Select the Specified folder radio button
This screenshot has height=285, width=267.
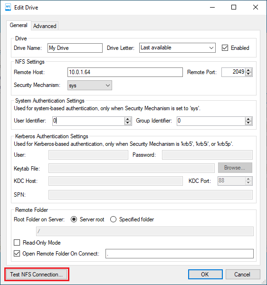[x=113, y=219]
